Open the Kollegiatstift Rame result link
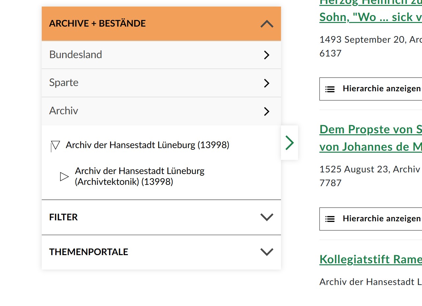Viewport: 422px width, 306px height. 371,259
